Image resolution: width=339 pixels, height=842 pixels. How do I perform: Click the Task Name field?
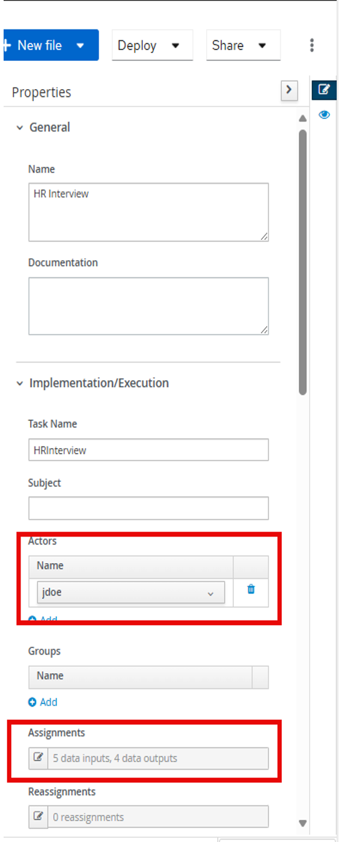pos(148,450)
